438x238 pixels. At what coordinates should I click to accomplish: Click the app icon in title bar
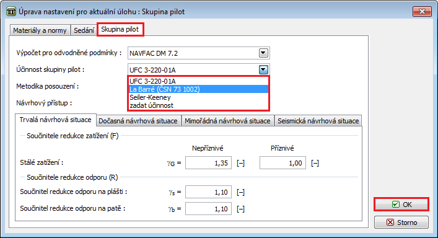click(x=11, y=12)
